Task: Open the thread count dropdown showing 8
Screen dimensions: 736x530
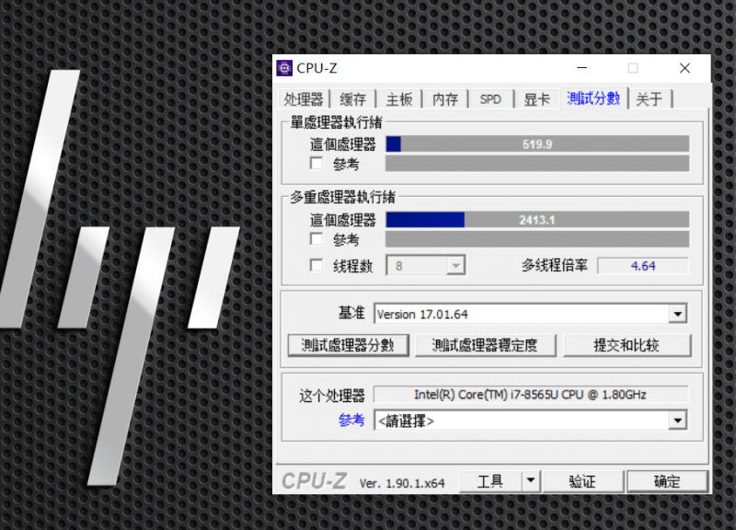Action: click(x=426, y=266)
